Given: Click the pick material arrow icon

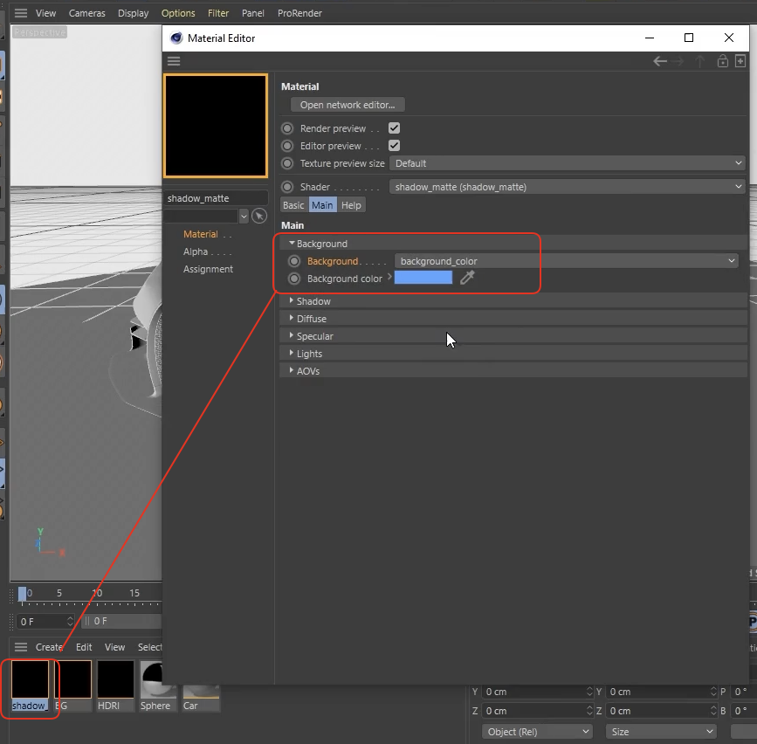Looking at the screenshot, I should [259, 216].
